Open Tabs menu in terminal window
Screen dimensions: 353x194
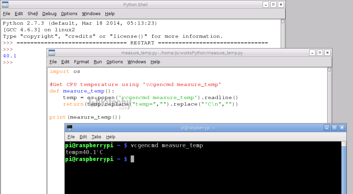coord(97,137)
